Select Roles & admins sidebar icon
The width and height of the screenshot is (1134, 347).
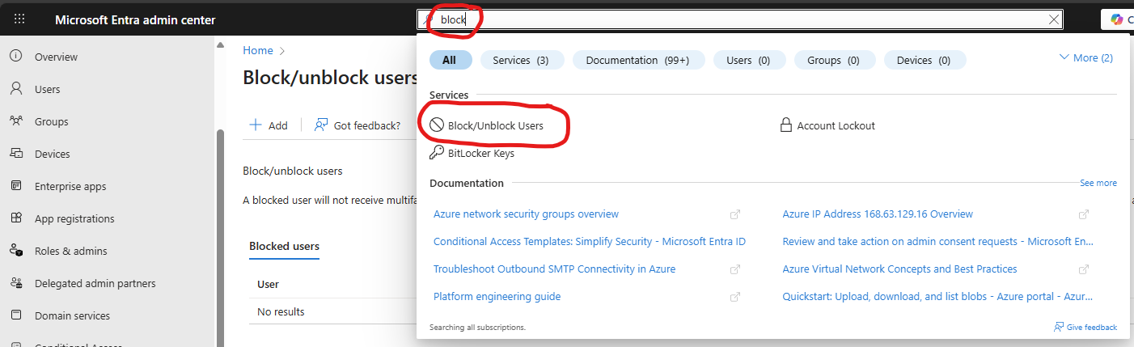point(15,251)
